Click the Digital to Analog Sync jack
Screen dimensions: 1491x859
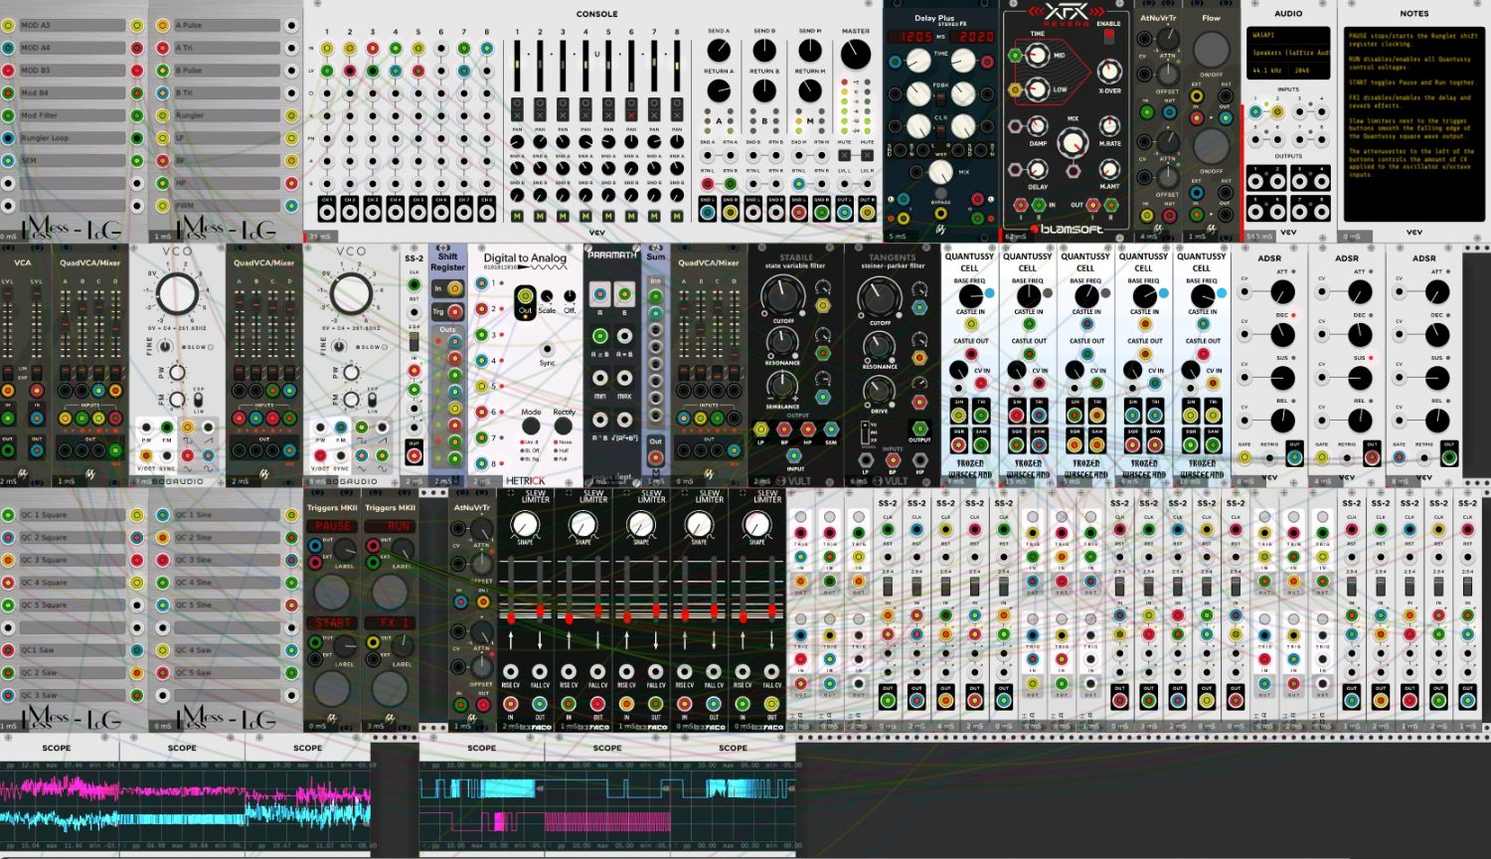tap(547, 350)
